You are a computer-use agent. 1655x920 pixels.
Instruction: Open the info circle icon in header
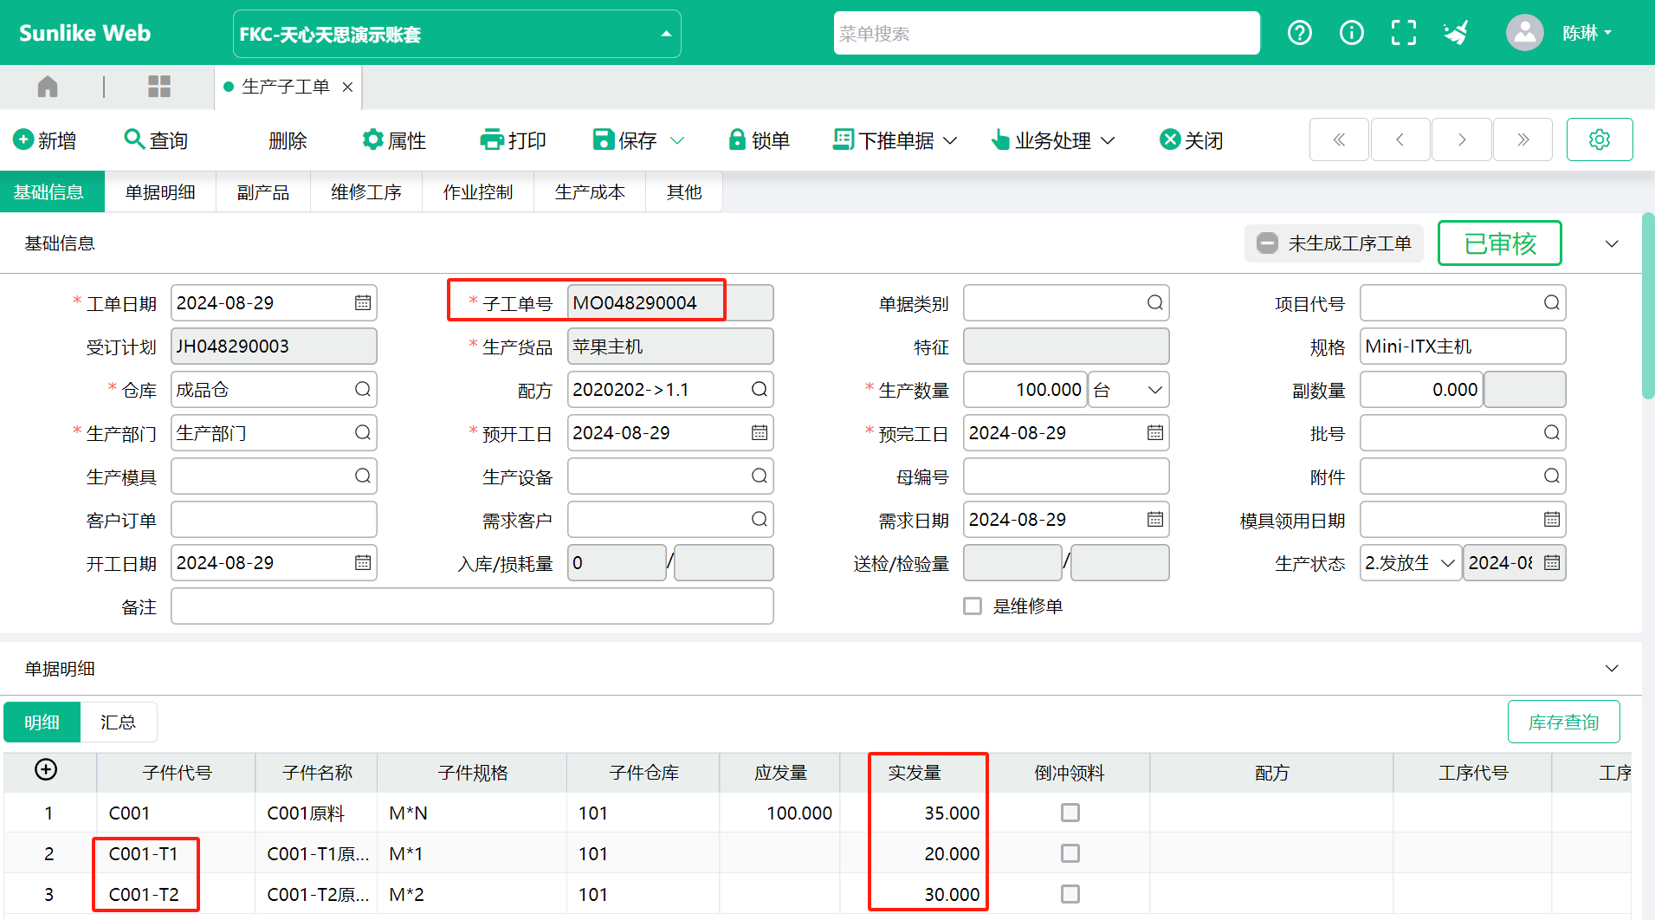[1351, 33]
